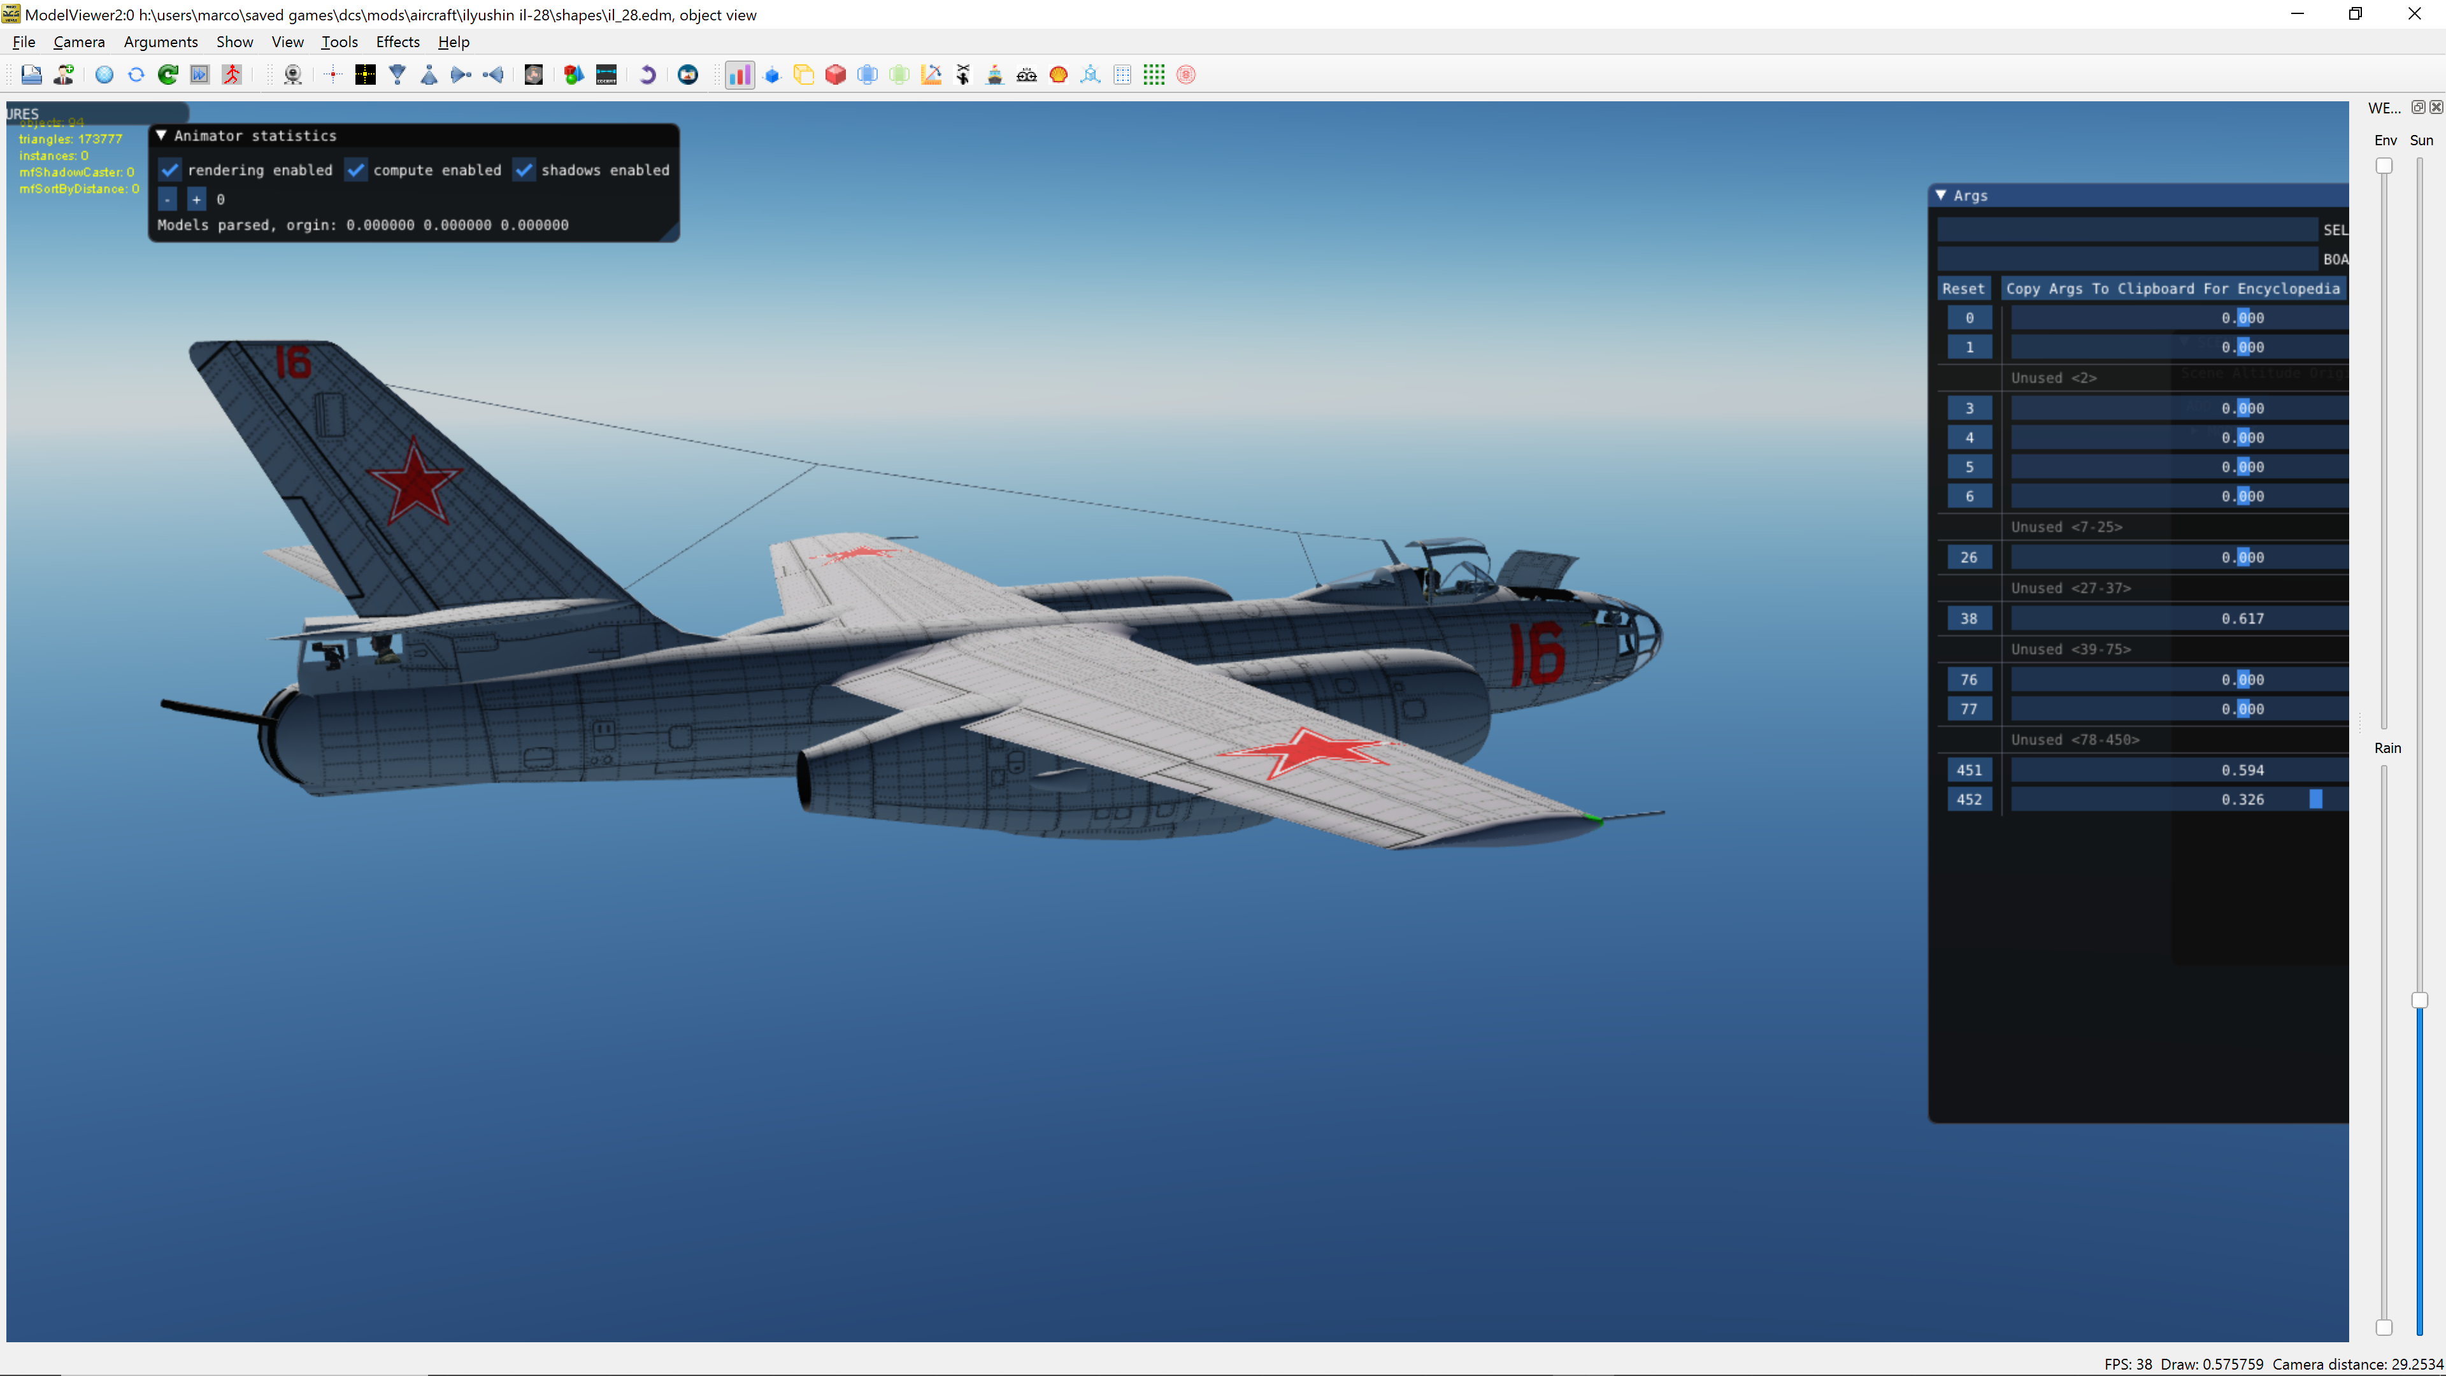Uncheck the rendering enabled checkbox
The width and height of the screenshot is (2446, 1376).
[170, 170]
